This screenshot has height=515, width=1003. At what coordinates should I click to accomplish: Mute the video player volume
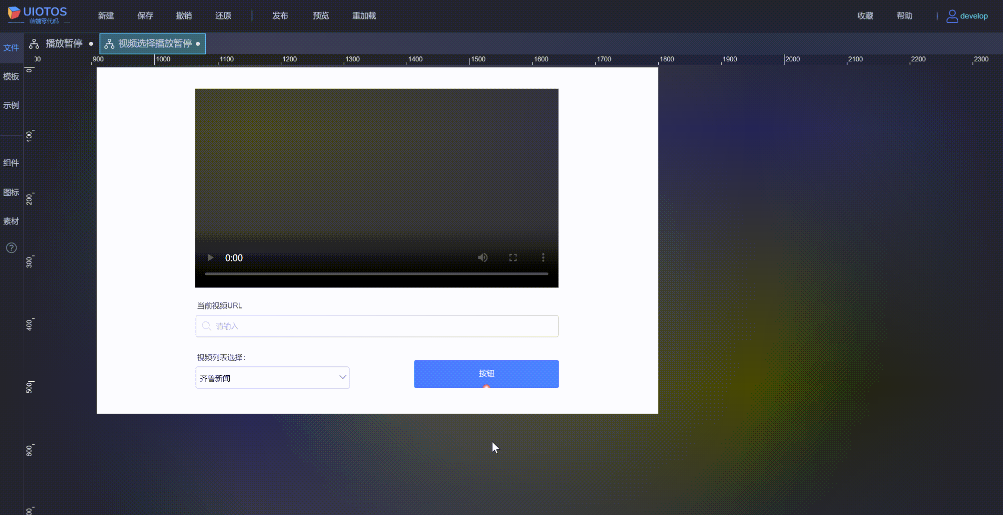483,257
